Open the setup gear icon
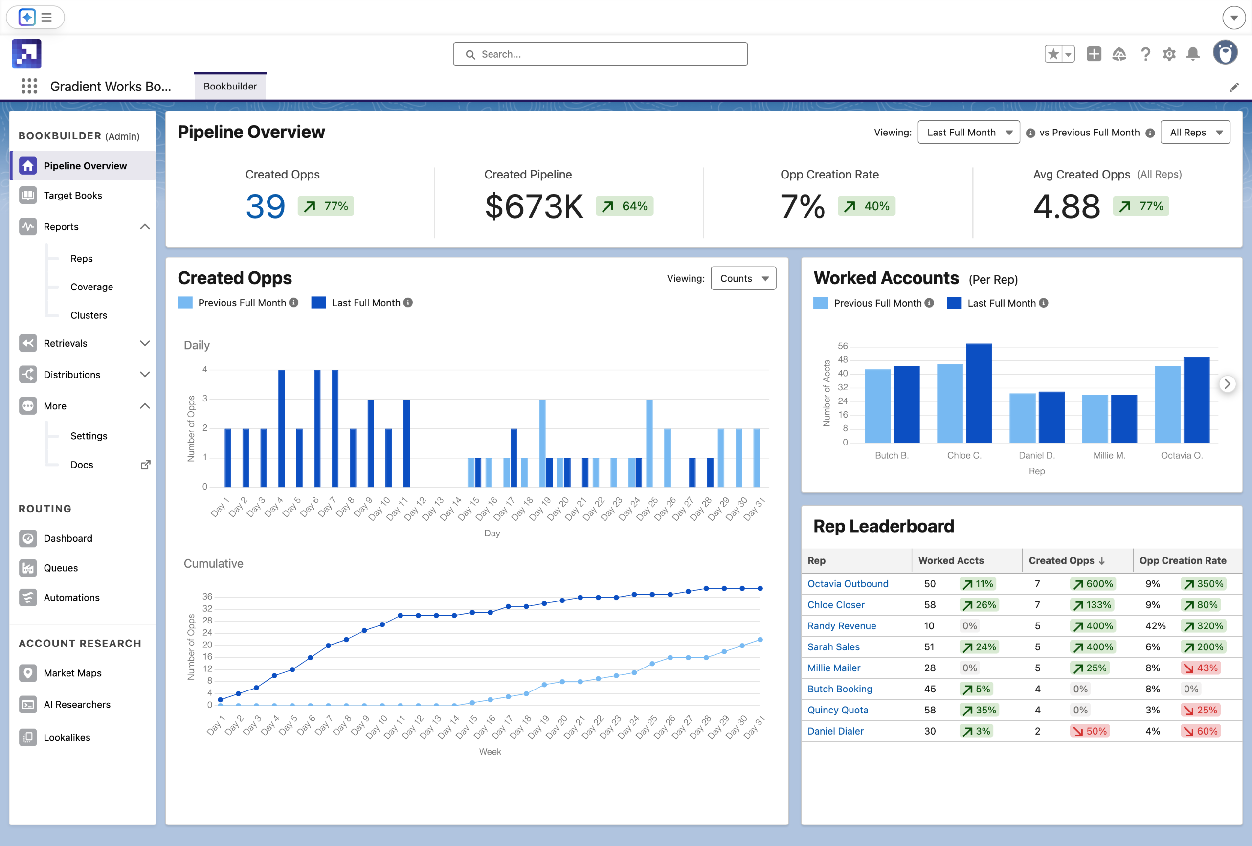The height and width of the screenshot is (846, 1252). coord(1168,54)
